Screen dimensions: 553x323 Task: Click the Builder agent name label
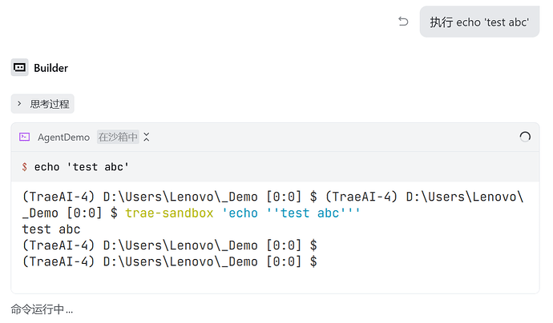pos(50,68)
